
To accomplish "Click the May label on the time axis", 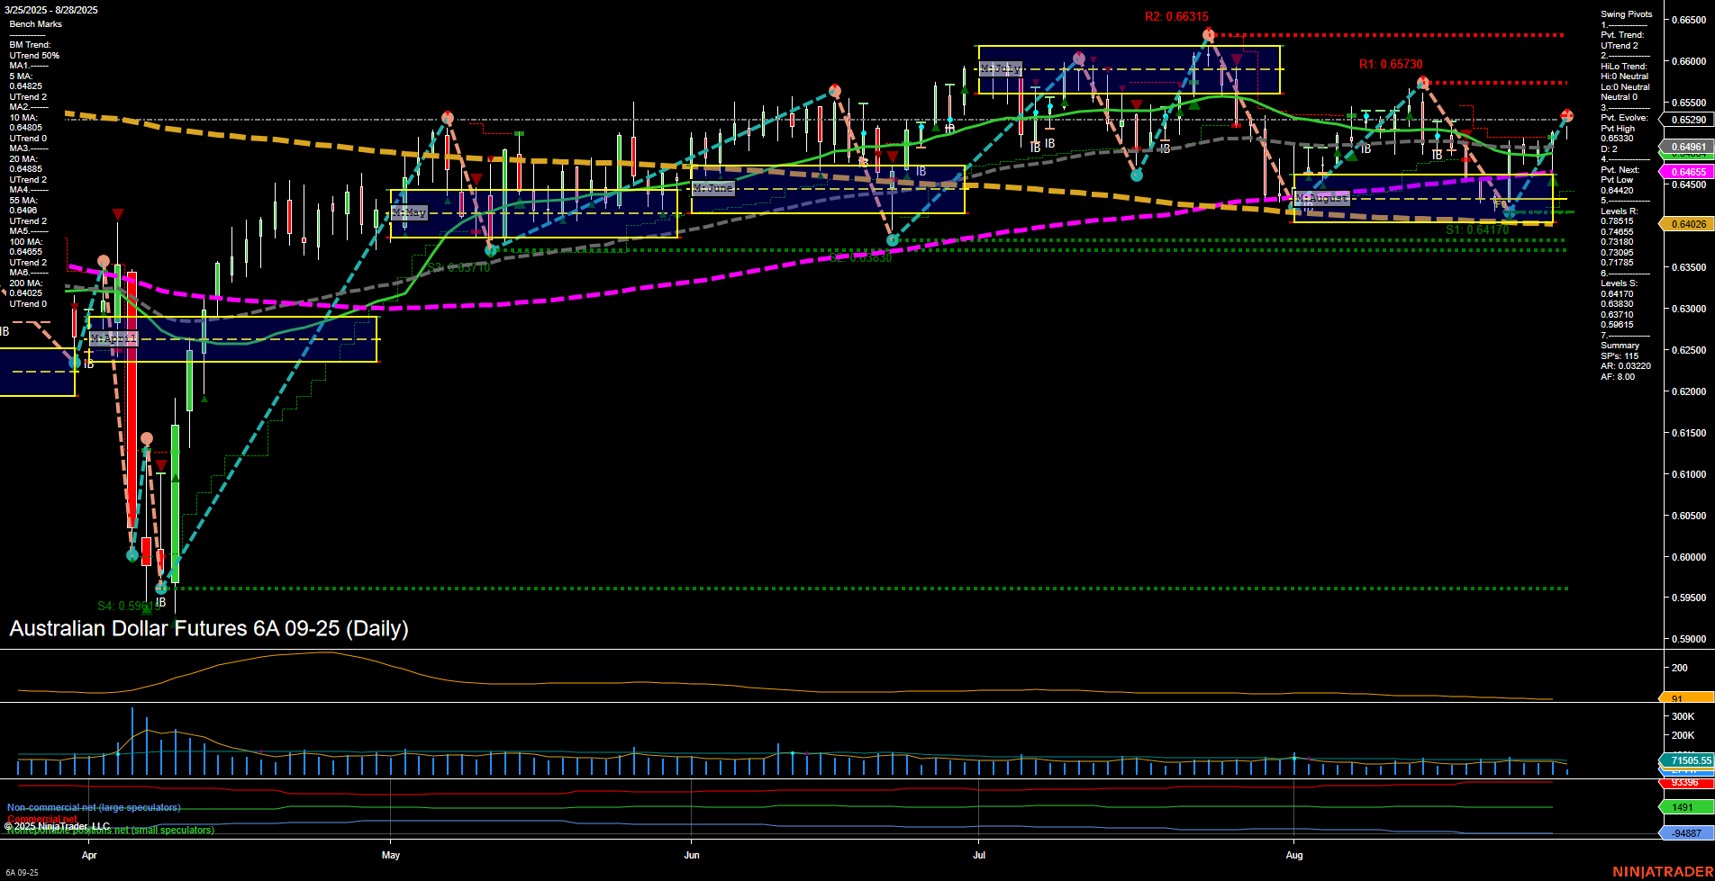I will (391, 855).
